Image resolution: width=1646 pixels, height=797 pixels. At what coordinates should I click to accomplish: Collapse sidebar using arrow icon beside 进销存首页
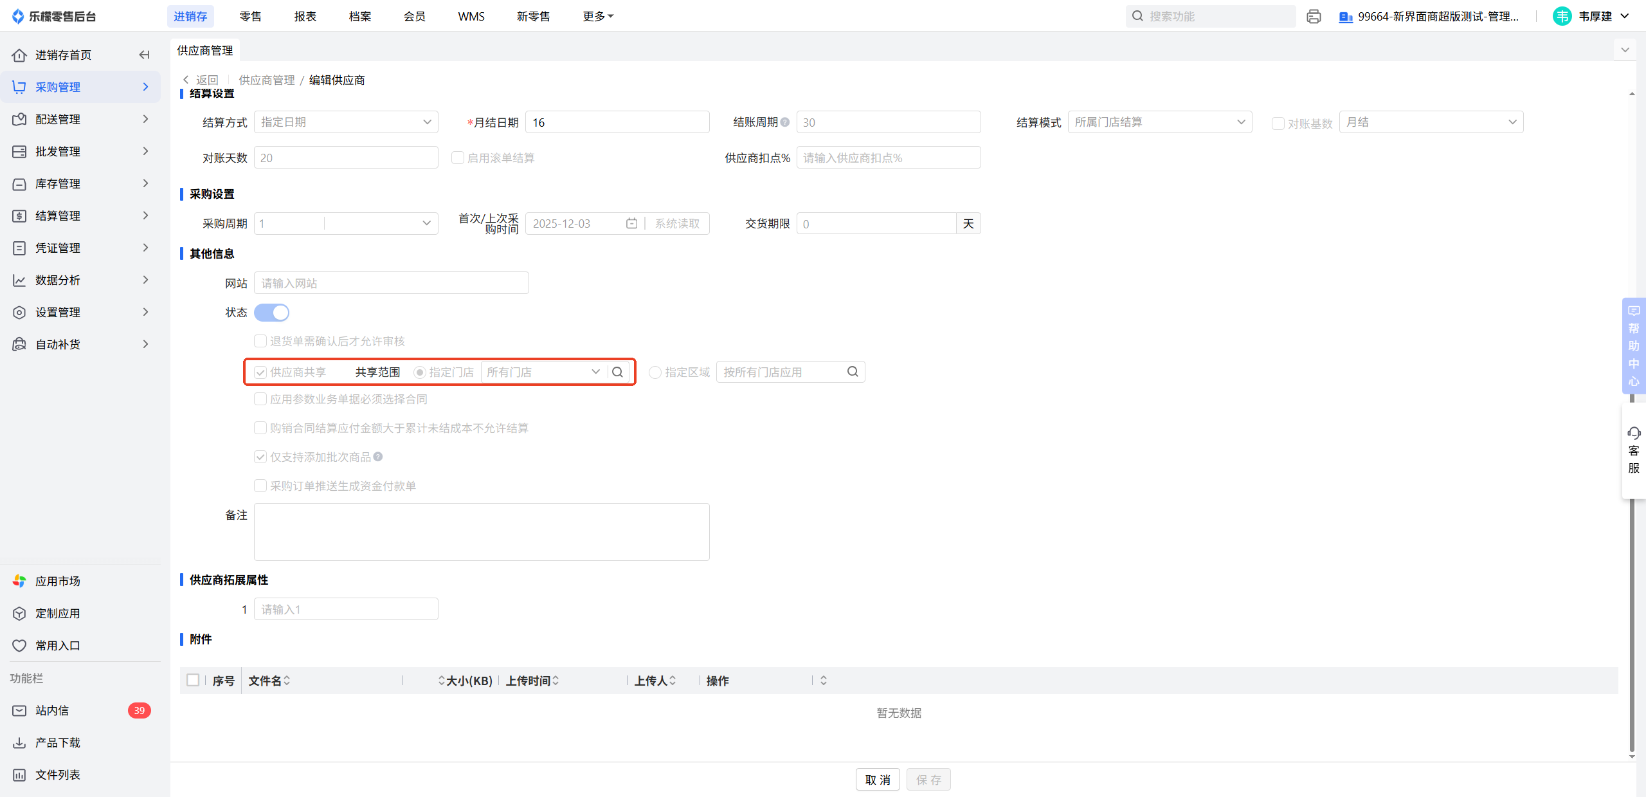pyautogui.click(x=144, y=55)
